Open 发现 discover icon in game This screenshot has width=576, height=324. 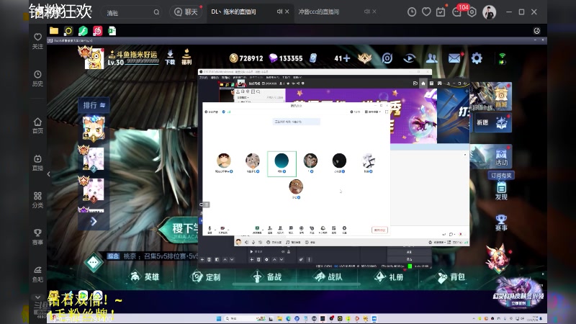501,191
